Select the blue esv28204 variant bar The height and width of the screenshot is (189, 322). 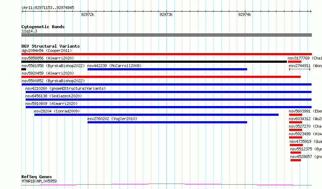(156, 115)
